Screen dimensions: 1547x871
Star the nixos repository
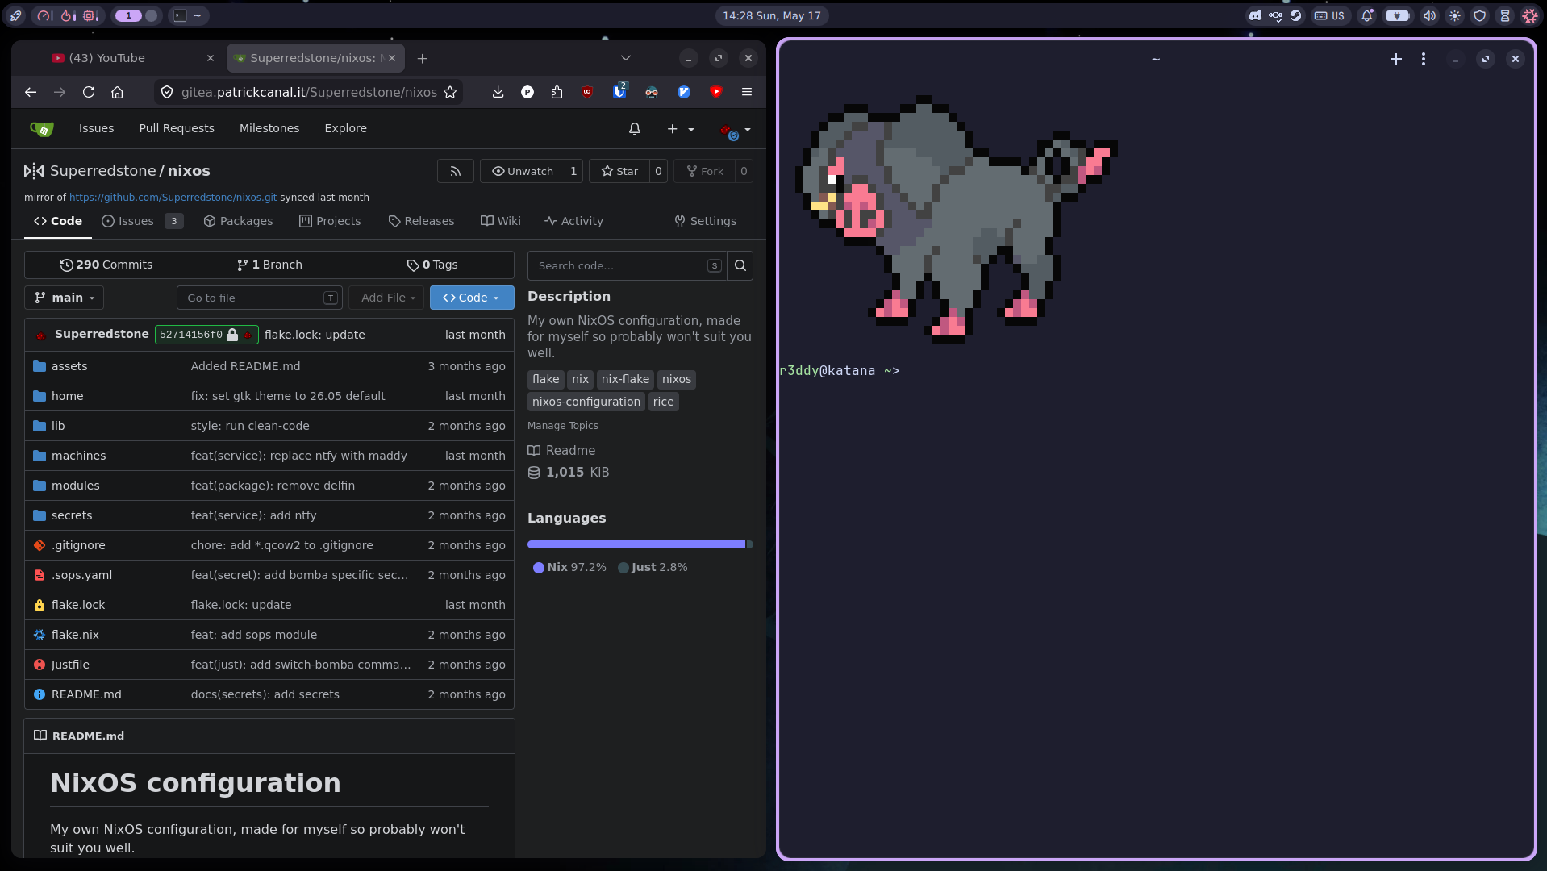[x=619, y=171]
